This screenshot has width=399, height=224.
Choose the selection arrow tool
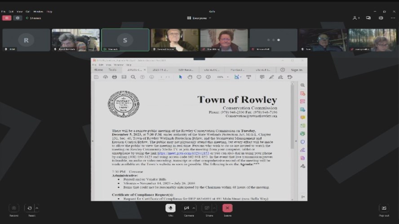point(181,77)
